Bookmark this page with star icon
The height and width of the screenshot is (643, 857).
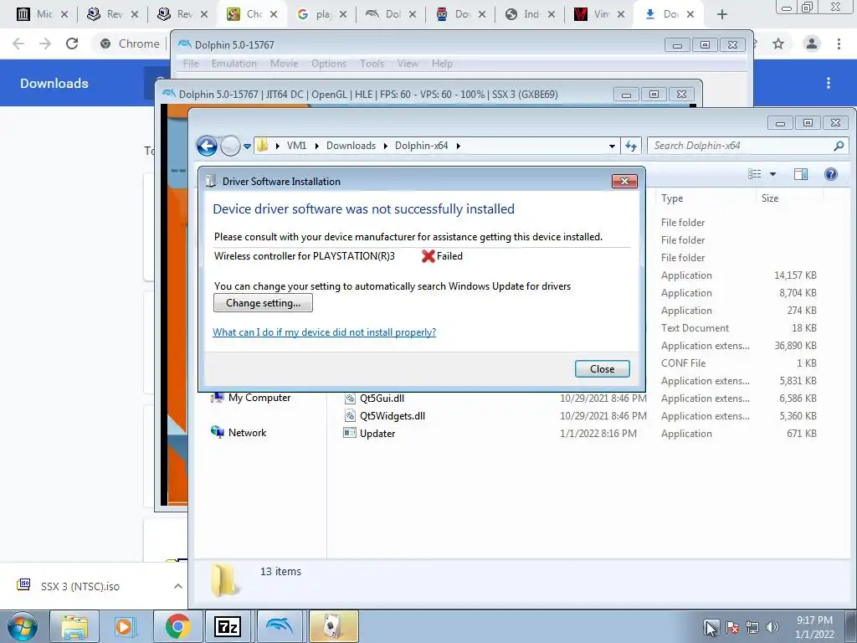778,44
